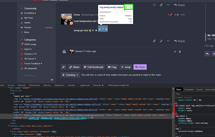215x137 pixels.
Task: Switch to DevTools Security tab
Action: click(71, 85)
